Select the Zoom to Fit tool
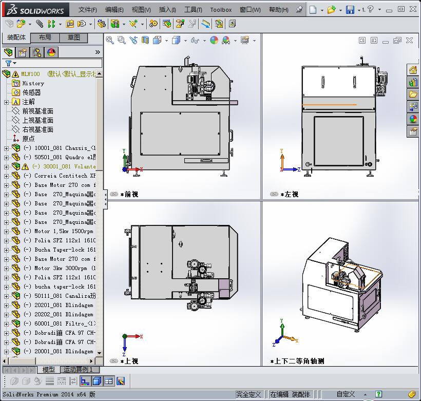This screenshot has width=421, height=401. (x=109, y=40)
